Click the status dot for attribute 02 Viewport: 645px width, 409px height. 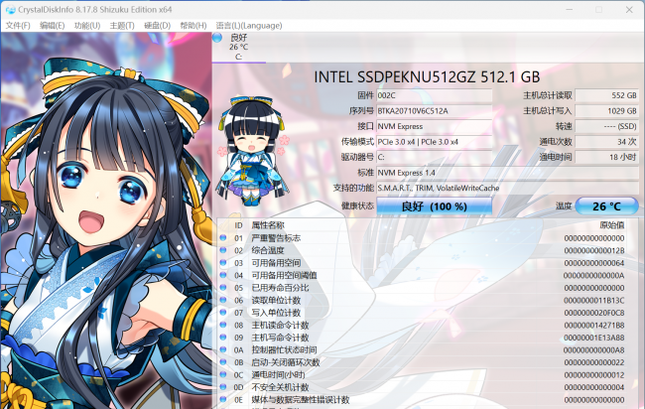click(223, 250)
